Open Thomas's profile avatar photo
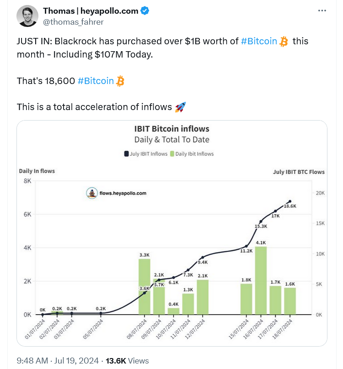 [x=27, y=16]
